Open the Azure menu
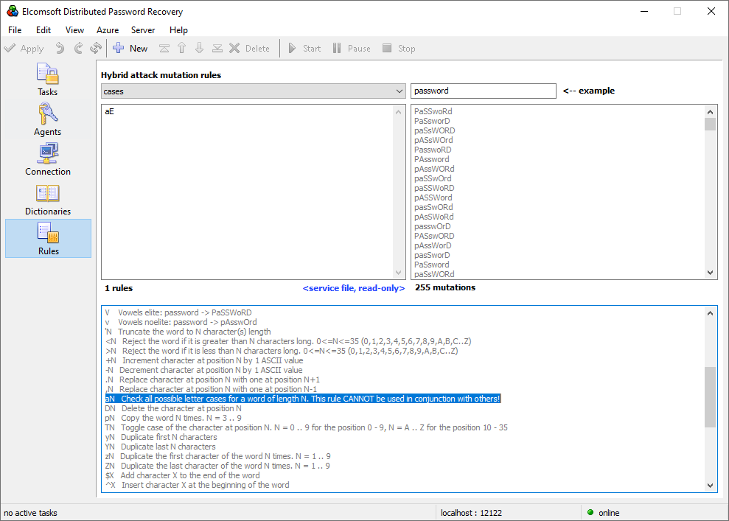This screenshot has width=729, height=521. (108, 29)
